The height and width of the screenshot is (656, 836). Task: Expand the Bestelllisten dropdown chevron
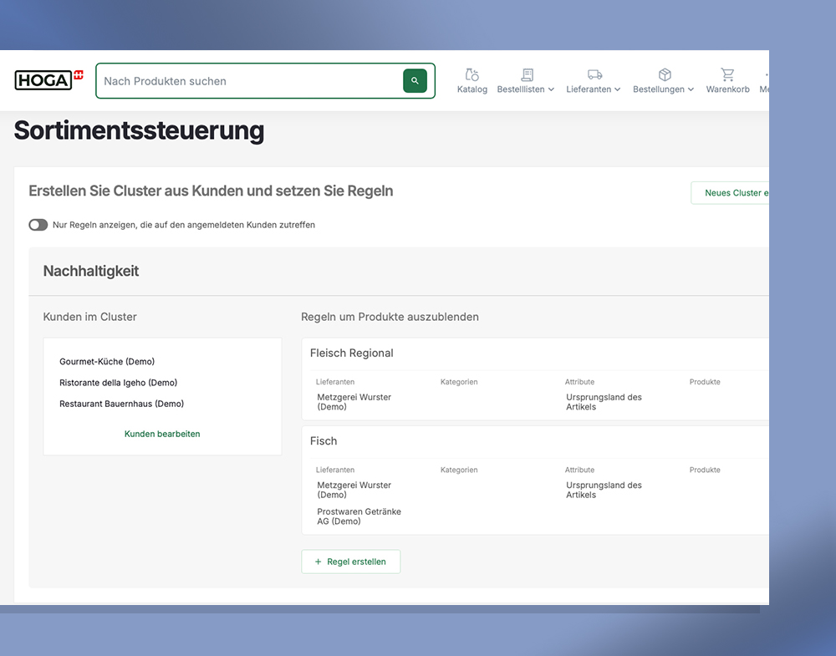coord(551,89)
